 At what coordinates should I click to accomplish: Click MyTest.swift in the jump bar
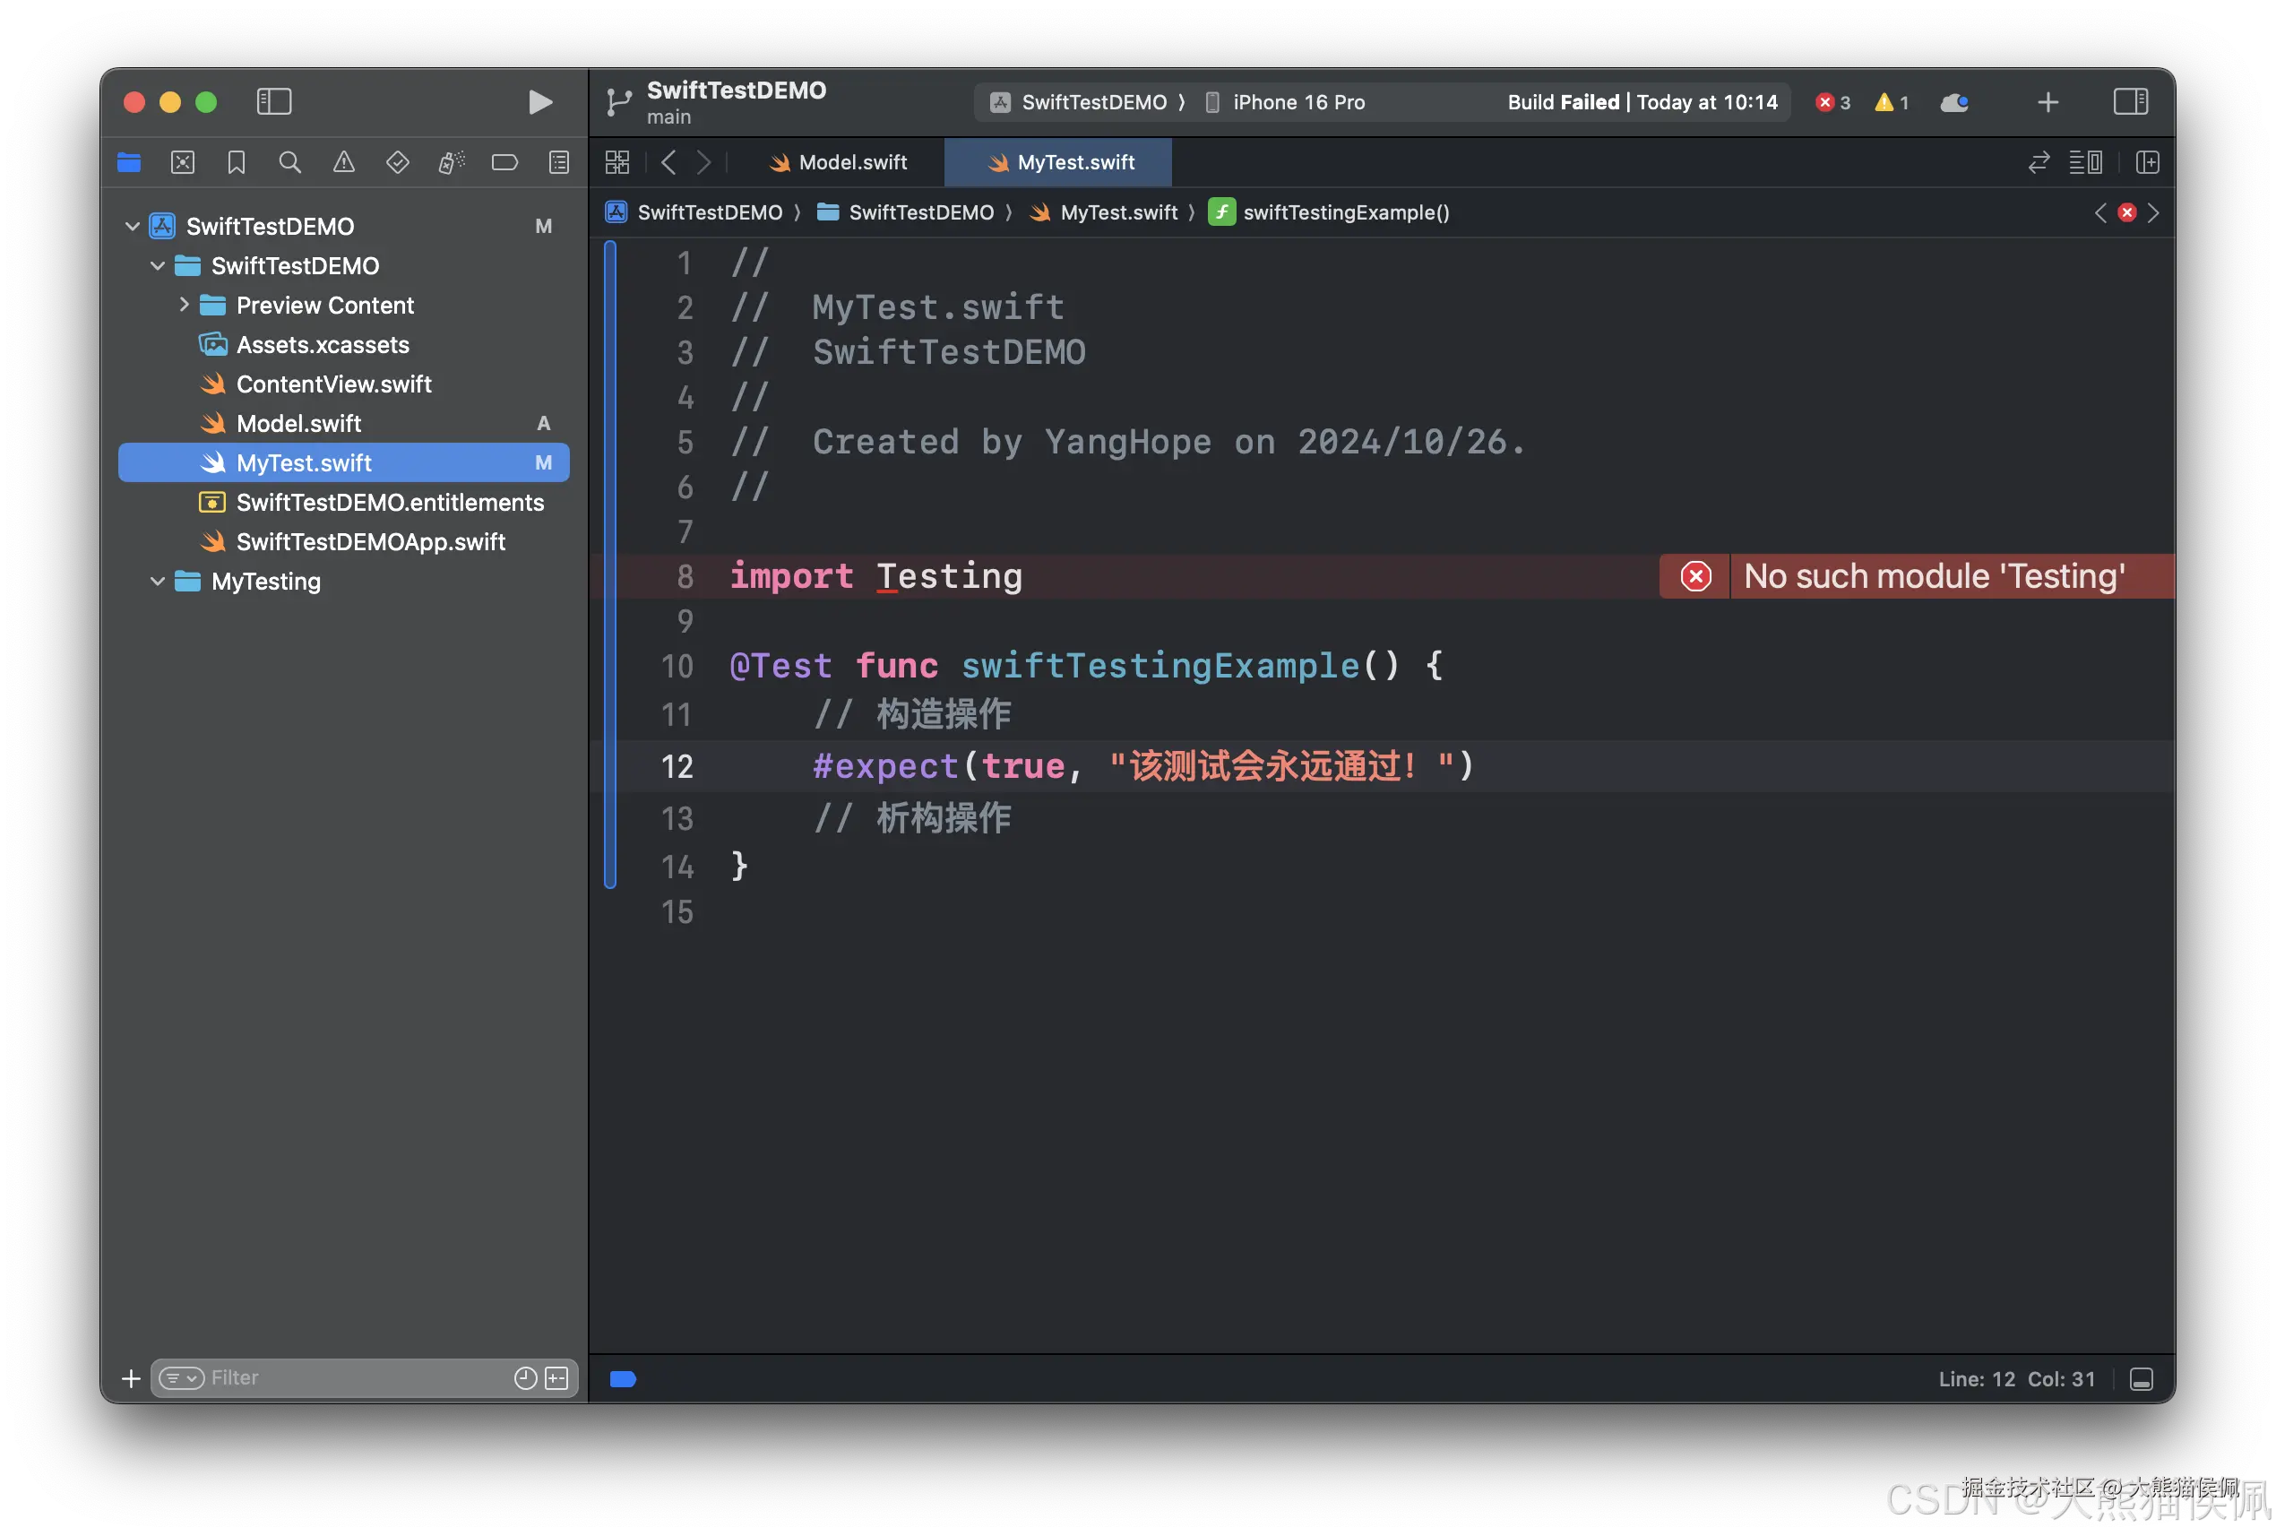coord(1105,212)
